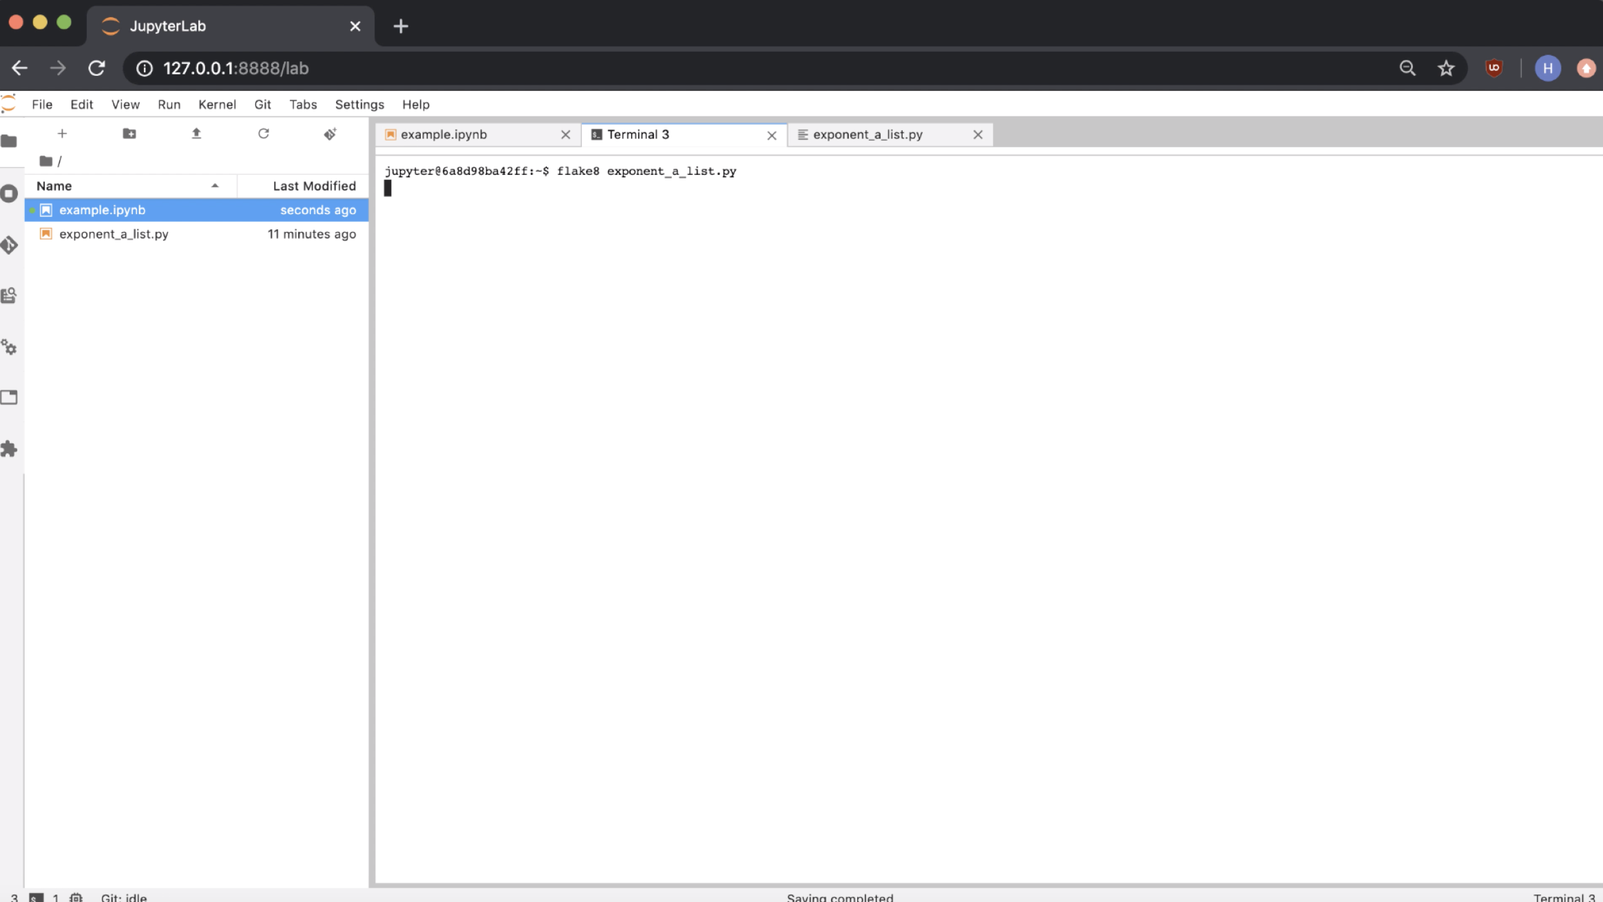Select exponent_a_list.py in the file browser

pyautogui.click(x=114, y=234)
